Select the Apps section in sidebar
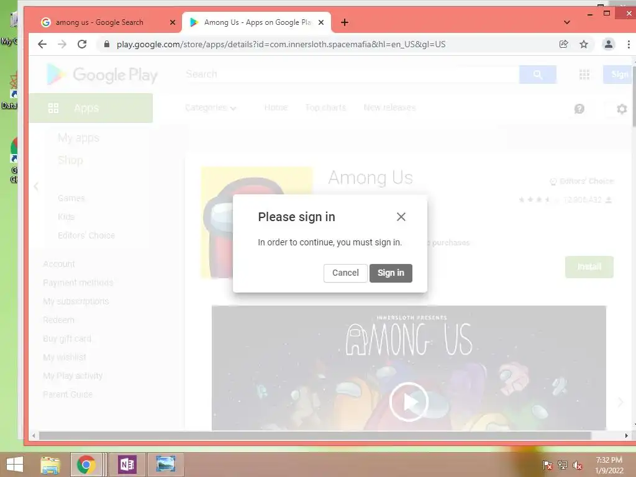This screenshot has height=477, width=636. click(x=91, y=108)
